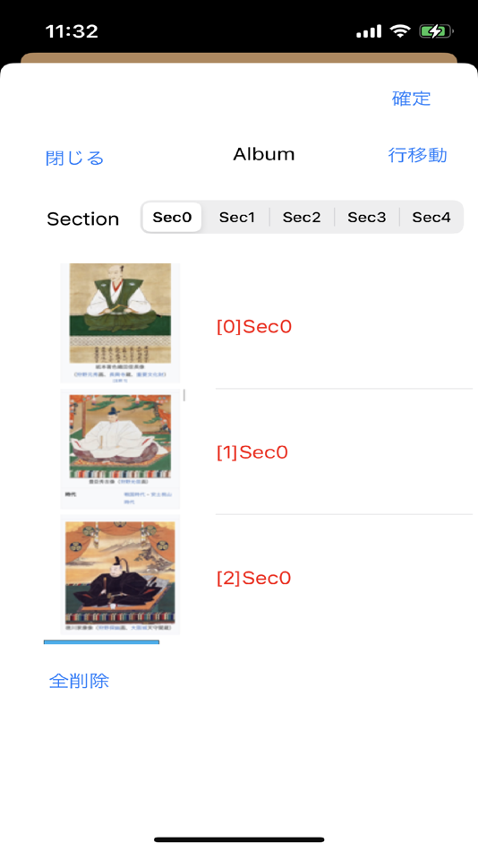
Task: Select the [2]Sec0 row label
Action: tap(254, 578)
